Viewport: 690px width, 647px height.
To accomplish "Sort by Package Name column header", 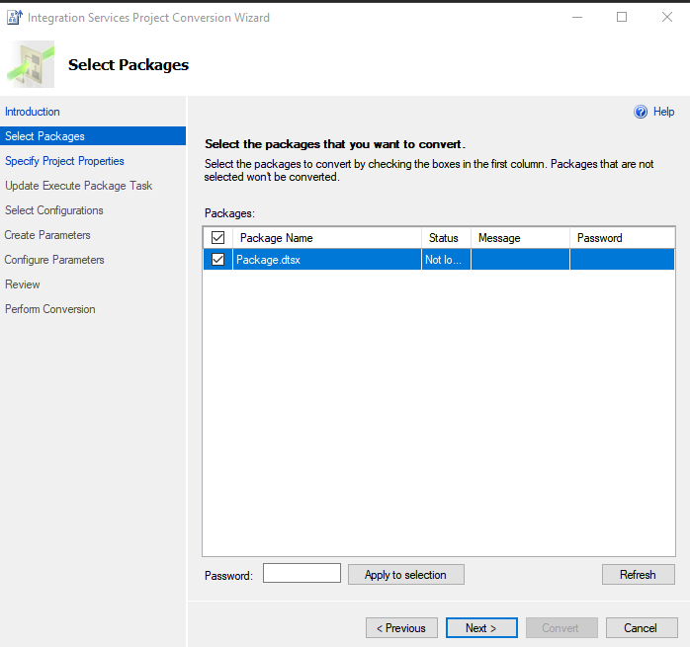I will [x=327, y=238].
